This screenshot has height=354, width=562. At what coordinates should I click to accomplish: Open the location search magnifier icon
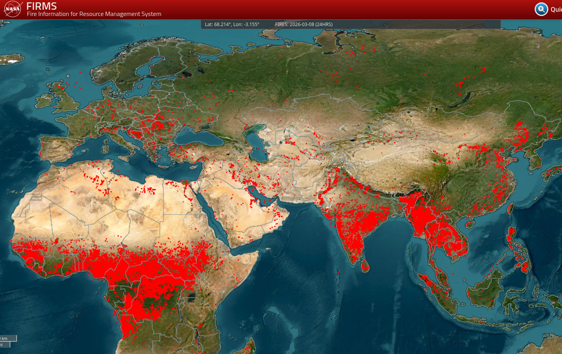pyautogui.click(x=541, y=9)
